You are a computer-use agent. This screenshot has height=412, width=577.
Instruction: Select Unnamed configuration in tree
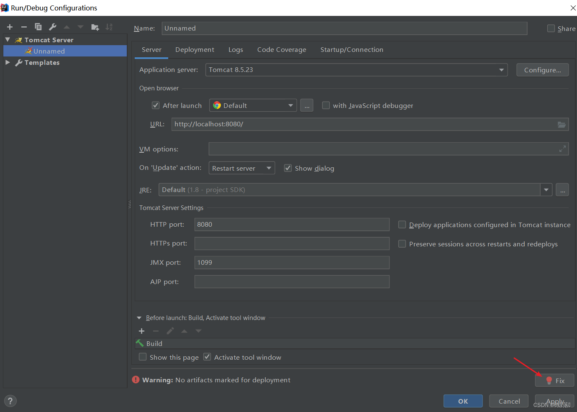[x=65, y=51]
